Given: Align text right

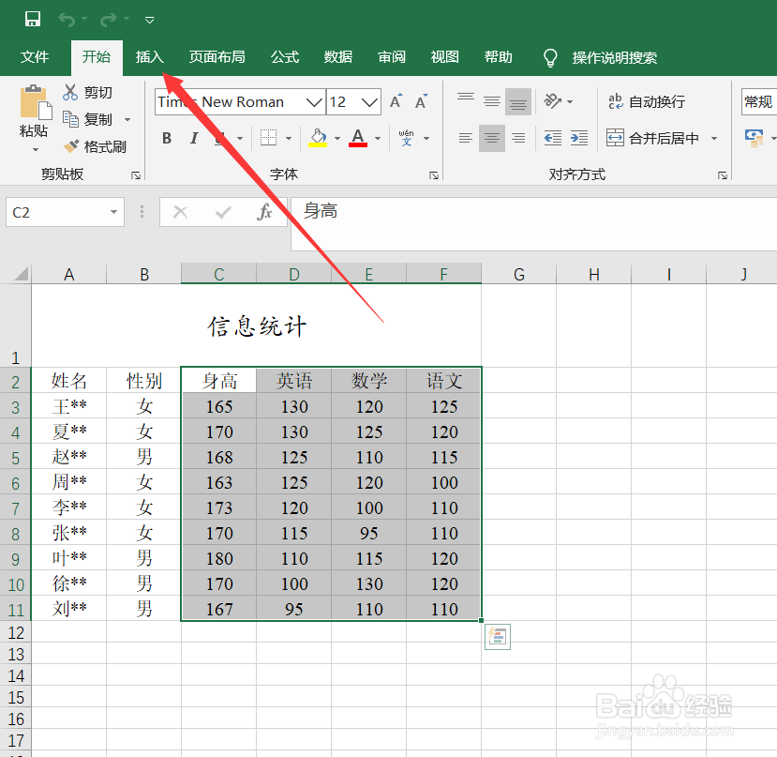Looking at the screenshot, I should (518, 138).
